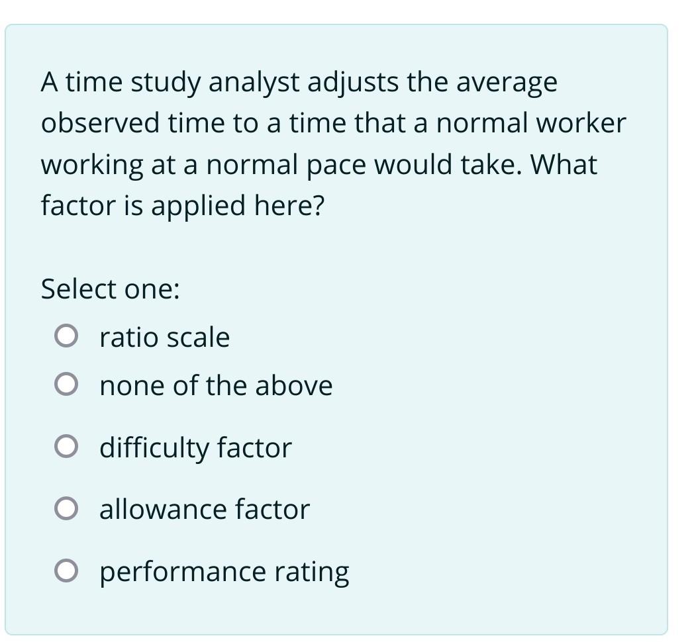The height and width of the screenshot is (642, 694).
Task: Select the ratio scale radio button
Action: point(67,336)
